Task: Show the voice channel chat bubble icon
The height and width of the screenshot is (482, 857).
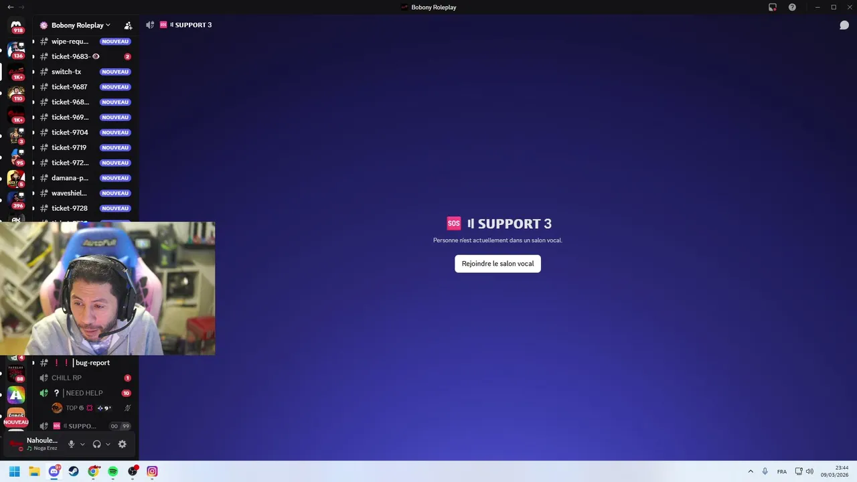Action: [844, 25]
